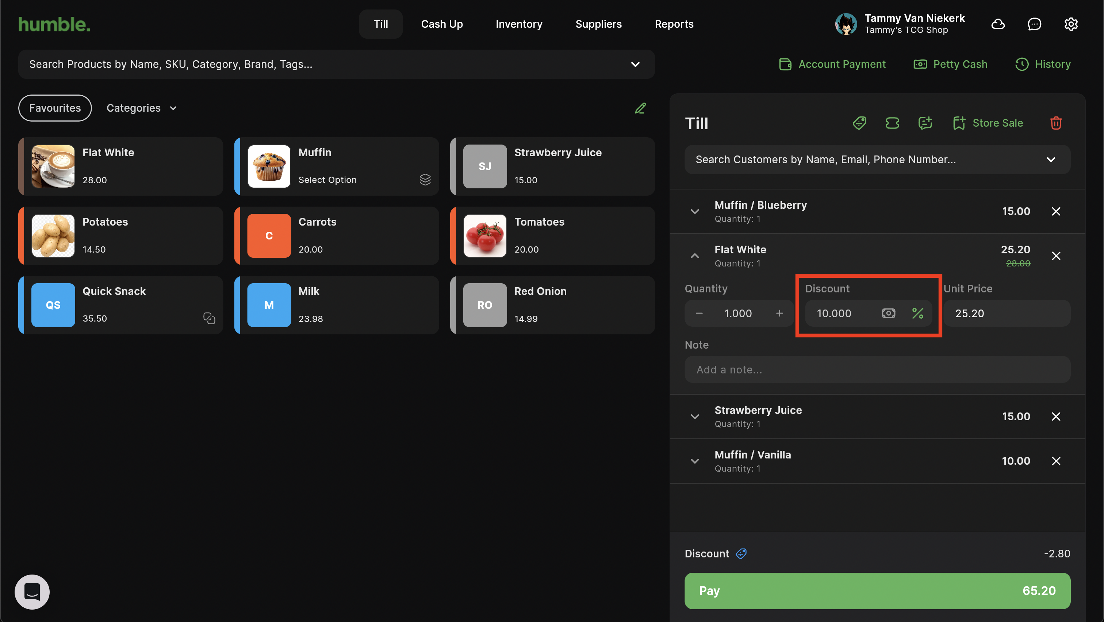This screenshot has height=622, width=1104.
Task: Collapse the Flat White line item
Action: point(695,256)
